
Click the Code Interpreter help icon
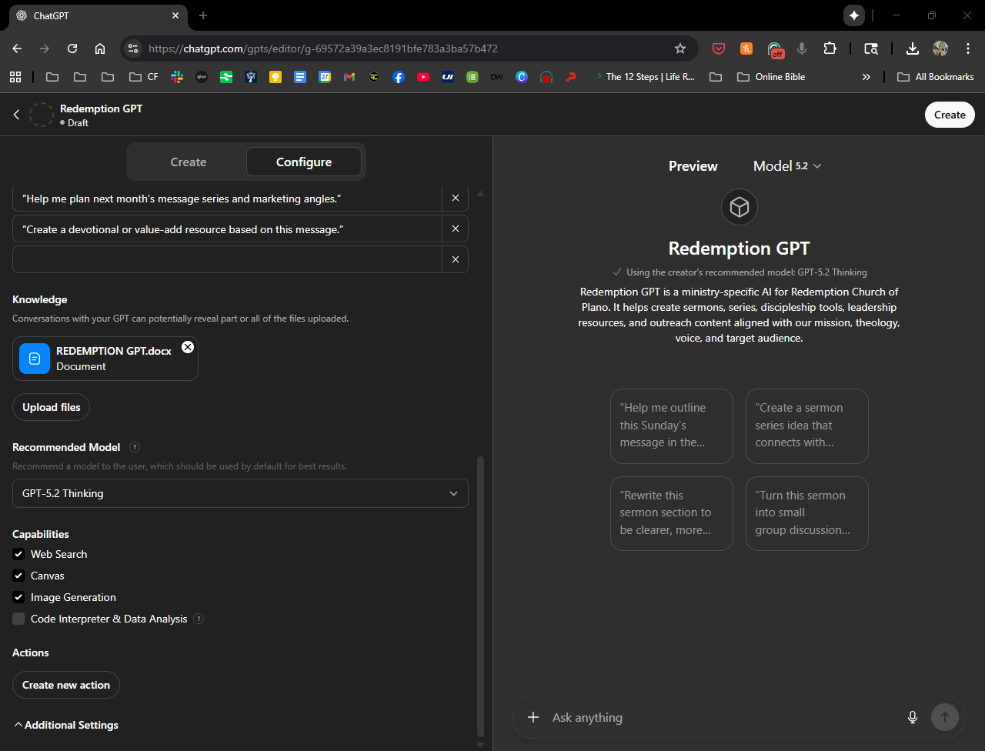tap(199, 619)
